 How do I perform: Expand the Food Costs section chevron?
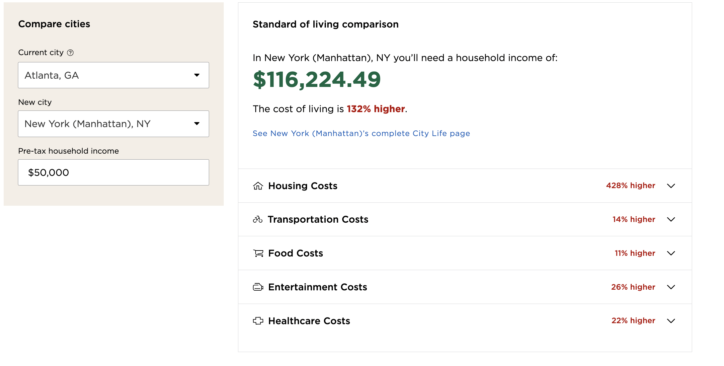pos(671,254)
